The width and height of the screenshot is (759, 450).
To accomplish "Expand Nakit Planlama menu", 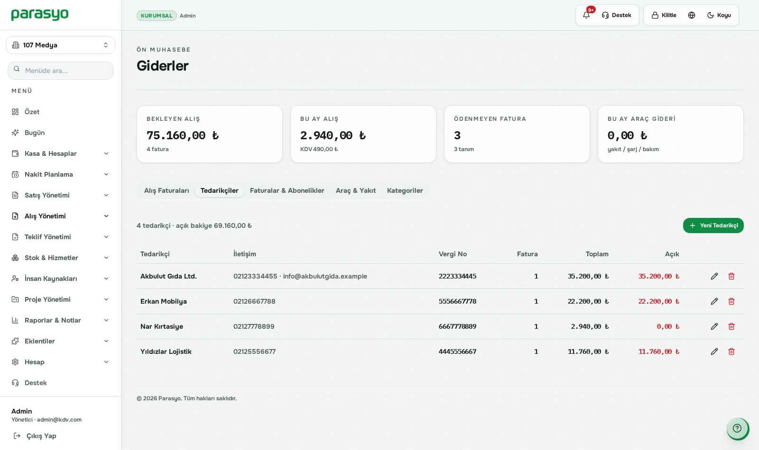I will click(60, 174).
